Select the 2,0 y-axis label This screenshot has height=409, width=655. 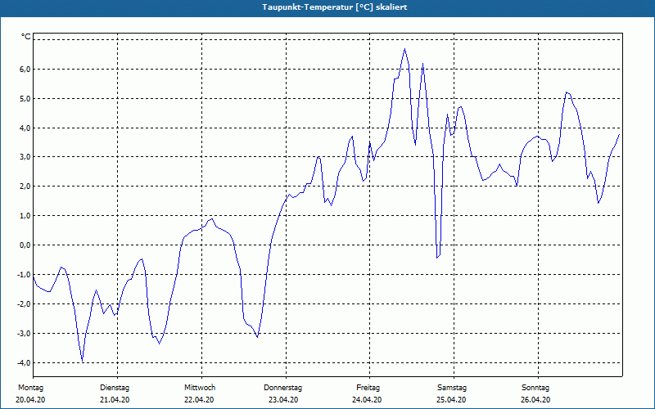(x=25, y=187)
